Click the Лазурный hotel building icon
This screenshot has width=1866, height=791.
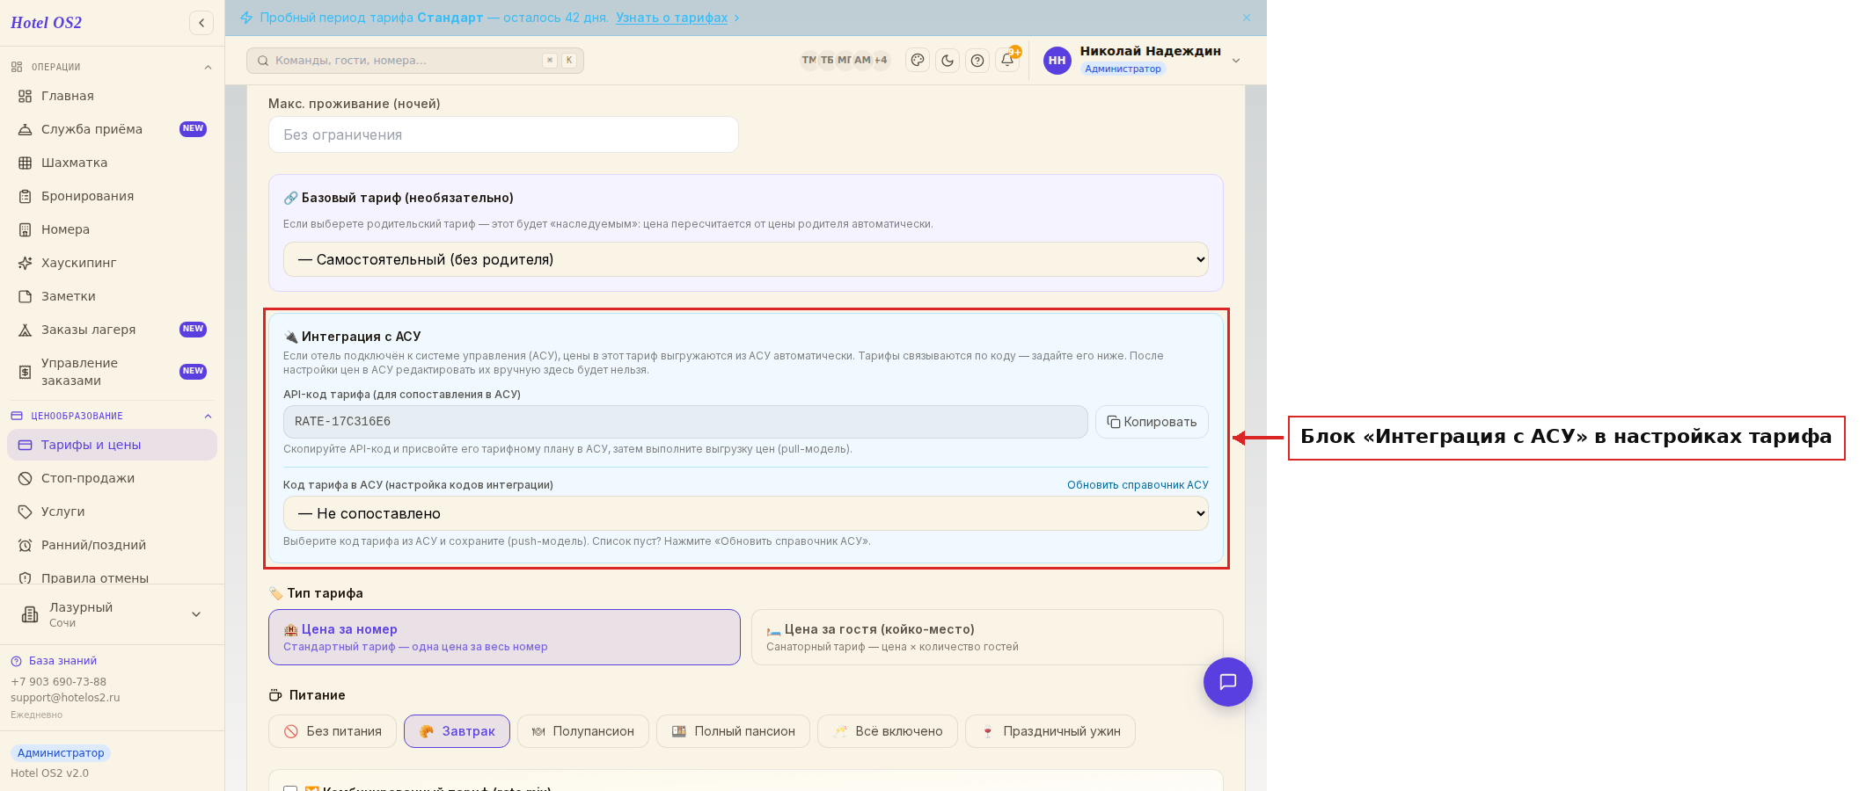pyautogui.click(x=30, y=614)
